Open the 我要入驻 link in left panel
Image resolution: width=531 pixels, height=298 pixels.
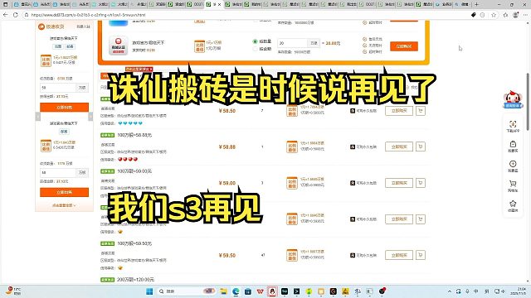[x=83, y=26]
